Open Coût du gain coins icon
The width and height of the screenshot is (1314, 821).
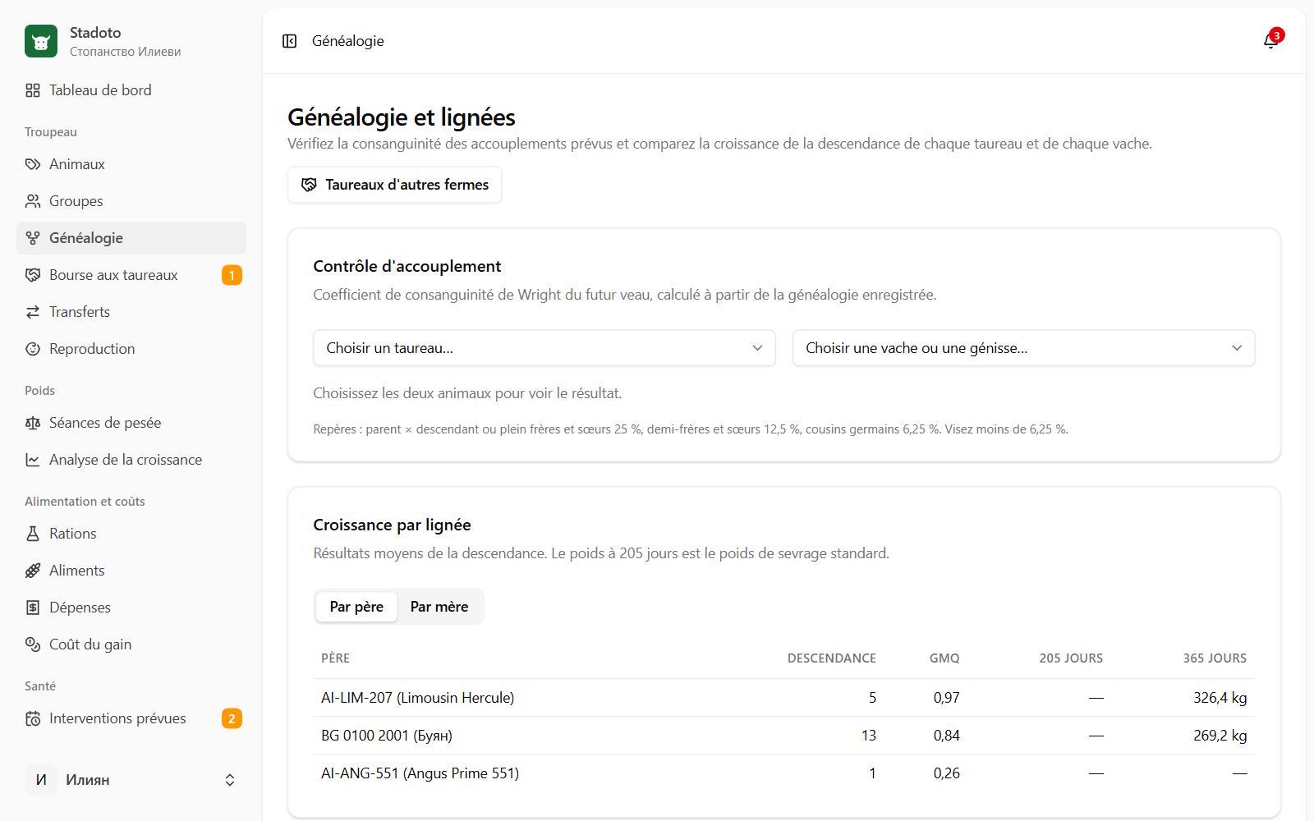click(33, 644)
